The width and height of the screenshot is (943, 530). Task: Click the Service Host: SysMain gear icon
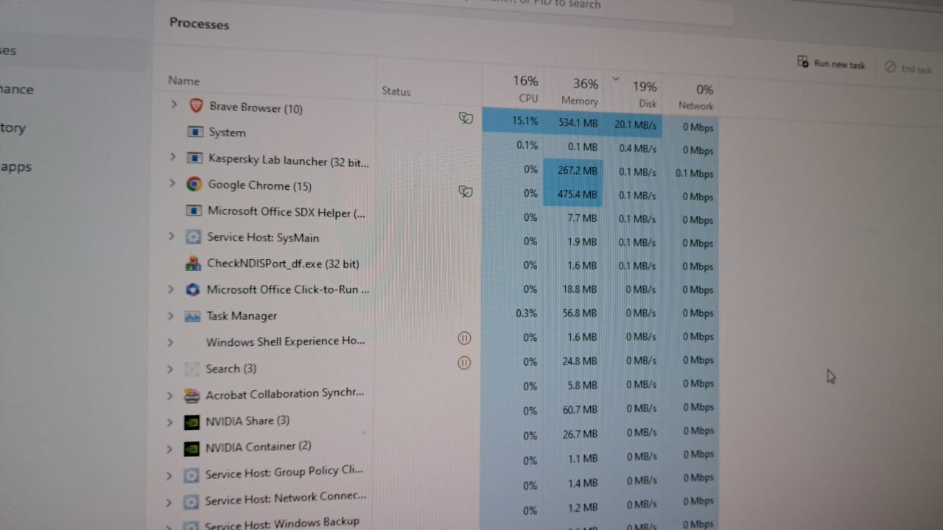click(x=193, y=237)
